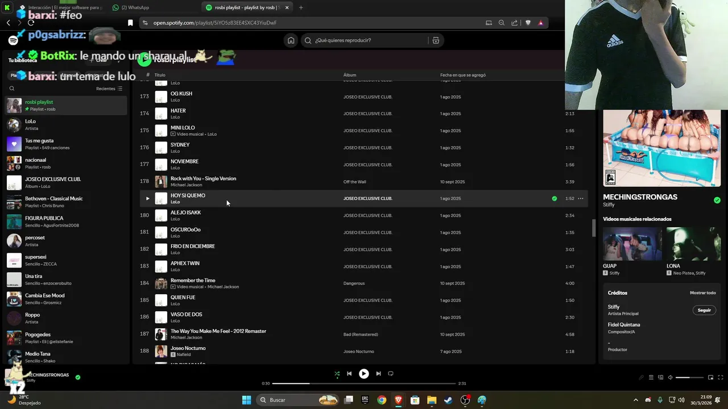Viewport: 728px width, 409px height.
Task: Sort by the Álbum column header
Action: pos(350,75)
